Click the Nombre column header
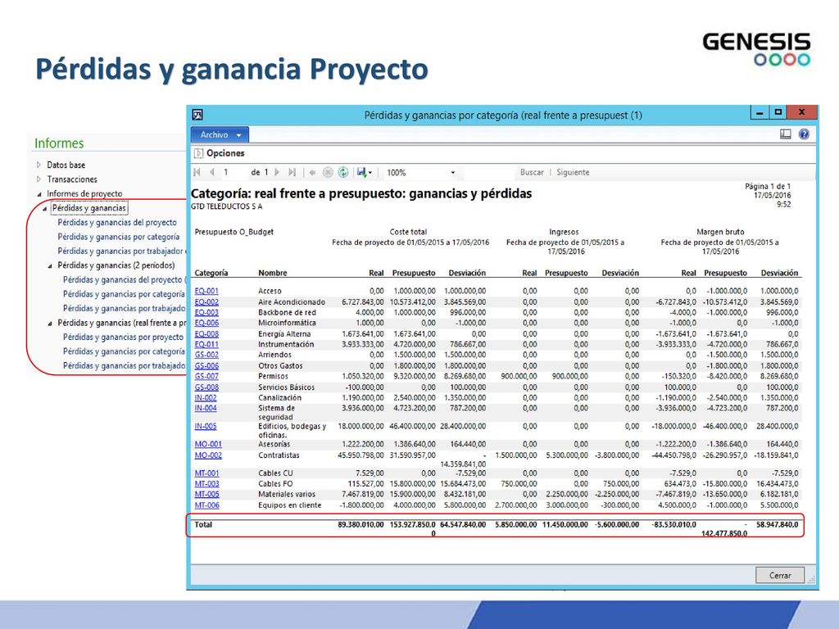The width and height of the screenshot is (839, 629). click(x=272, y=273)
